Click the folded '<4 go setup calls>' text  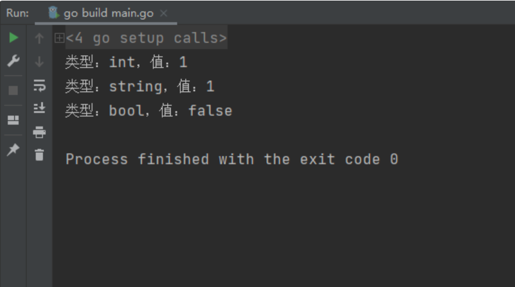146,38
